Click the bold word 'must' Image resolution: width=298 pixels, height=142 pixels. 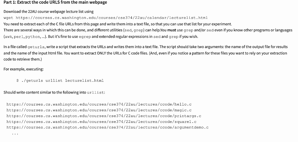click(x=172, y=30)
